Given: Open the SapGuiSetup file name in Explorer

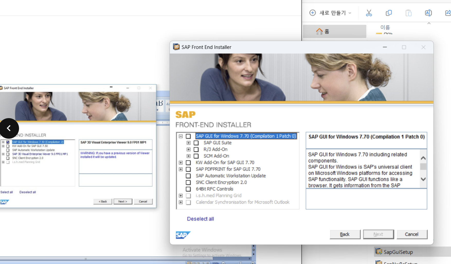Looking at the screenshot, I should (398, 252).
